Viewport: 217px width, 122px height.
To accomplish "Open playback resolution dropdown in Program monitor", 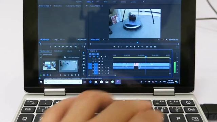I will 161,40.
